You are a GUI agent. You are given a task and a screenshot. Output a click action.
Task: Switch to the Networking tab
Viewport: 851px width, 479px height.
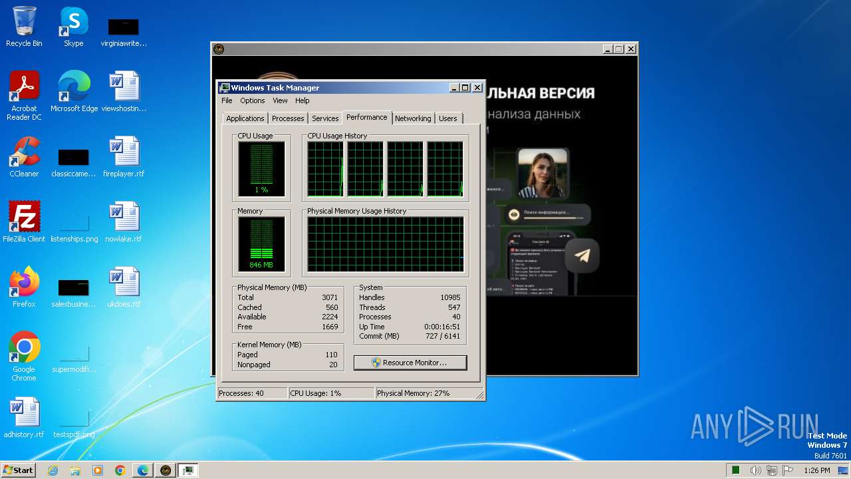point(413,118)
